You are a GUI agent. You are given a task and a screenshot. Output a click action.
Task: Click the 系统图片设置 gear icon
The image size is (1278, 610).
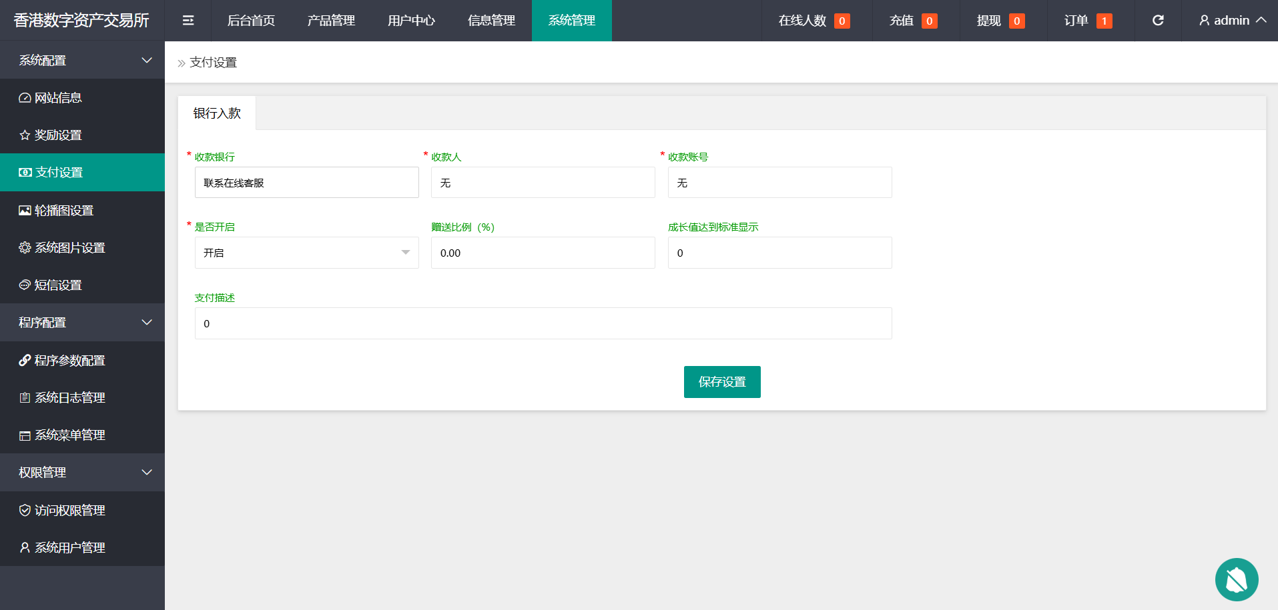25,248
